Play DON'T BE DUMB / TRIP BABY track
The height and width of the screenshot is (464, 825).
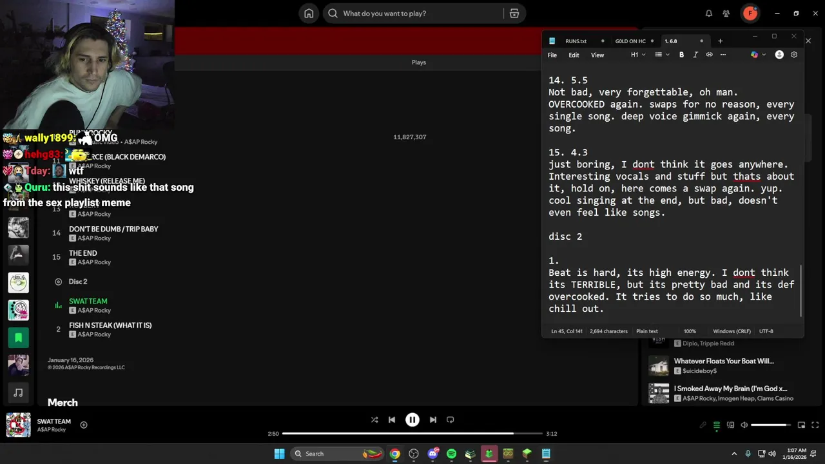(113, 229)
